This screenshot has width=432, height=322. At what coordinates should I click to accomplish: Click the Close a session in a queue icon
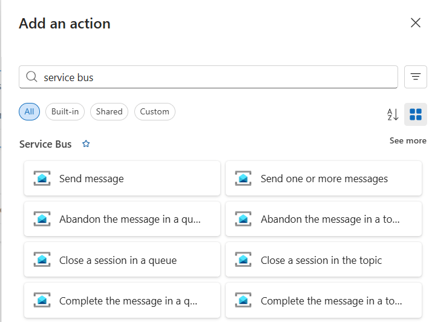click(42, 260)
